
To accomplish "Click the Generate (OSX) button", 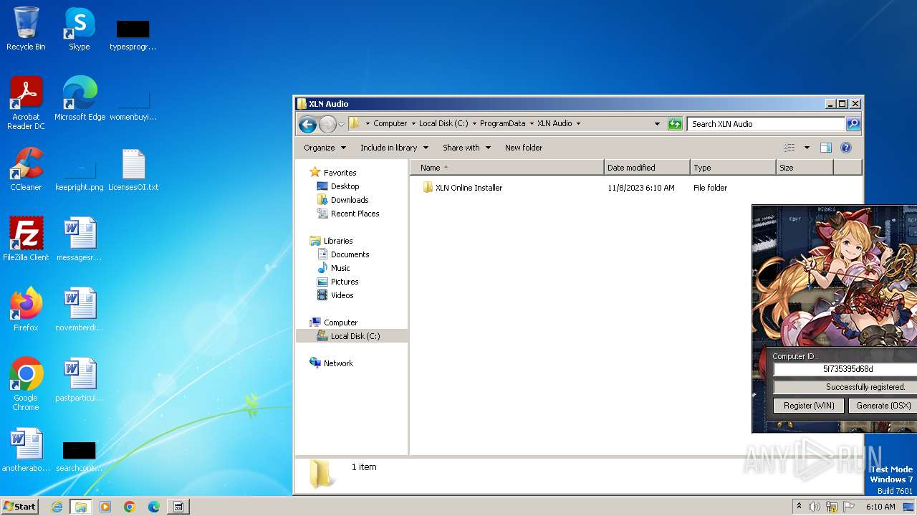I will 883,406.
